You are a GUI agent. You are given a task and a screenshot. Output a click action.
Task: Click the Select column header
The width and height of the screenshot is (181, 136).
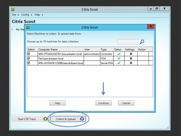coord(32,49)
